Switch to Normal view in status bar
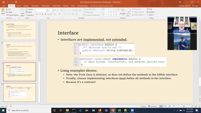The height and width of the screenshot is (113, 201). (x=161, y=106)
